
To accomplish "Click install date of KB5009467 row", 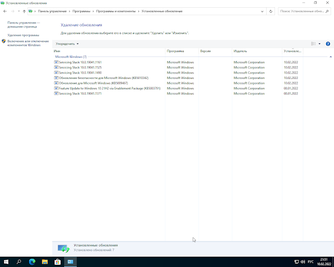I will (291, 83).
